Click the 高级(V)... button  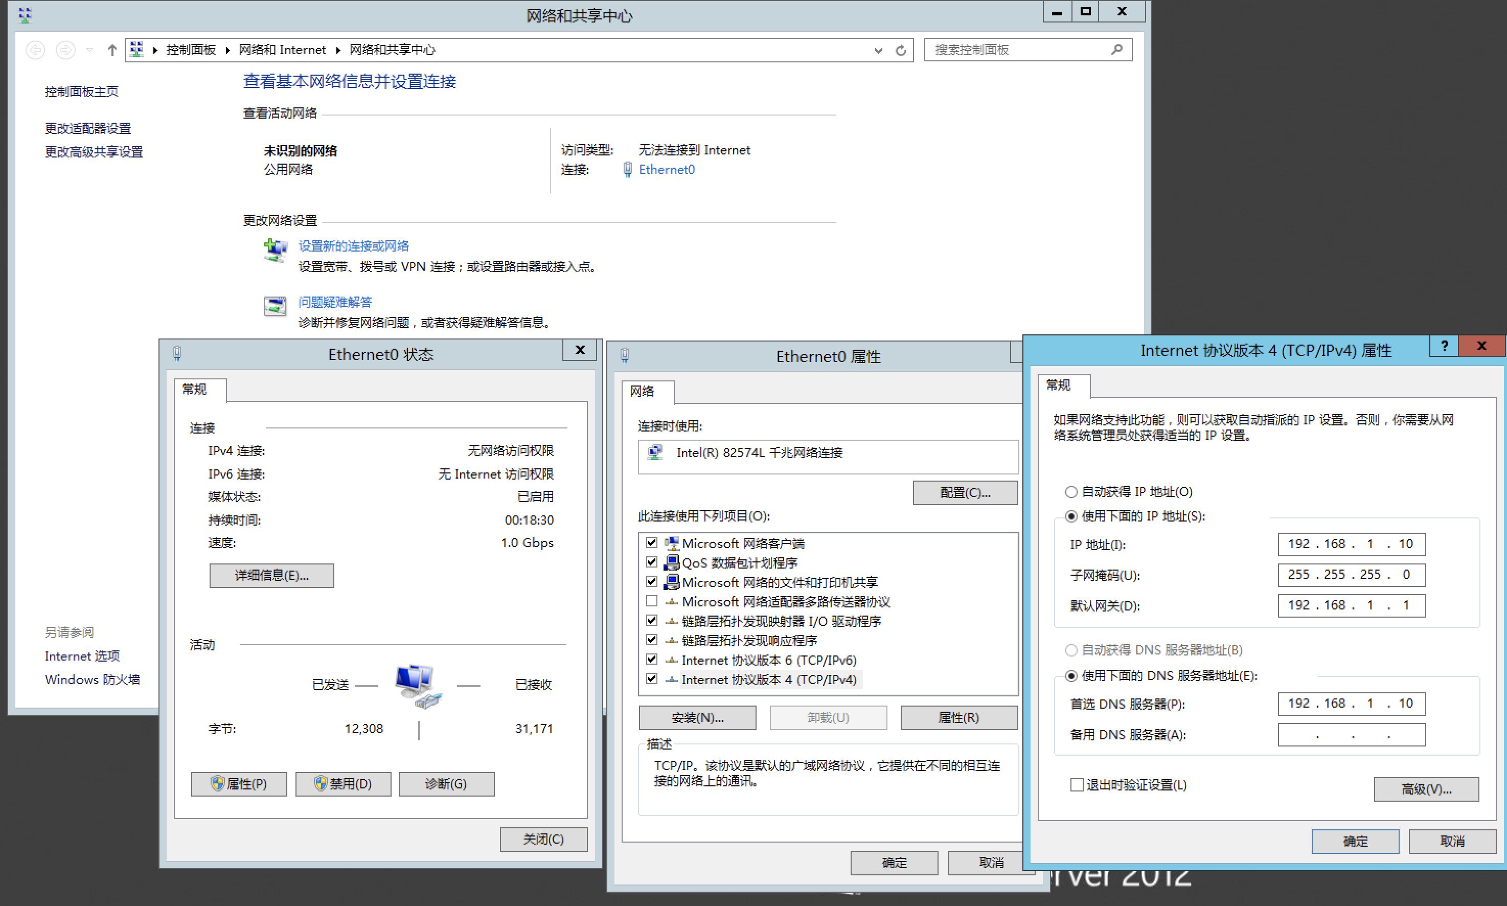click(x=1426, y=789)
